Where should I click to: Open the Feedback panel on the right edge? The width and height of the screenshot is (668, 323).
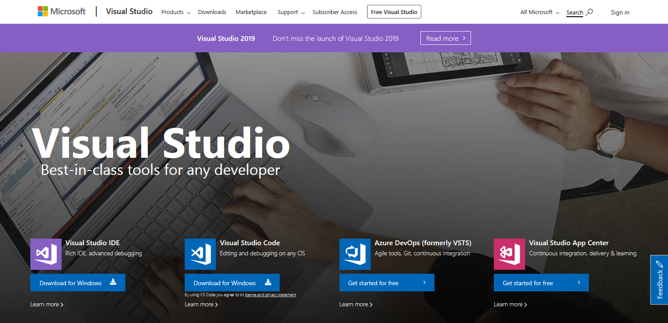(x=659, y=280)
